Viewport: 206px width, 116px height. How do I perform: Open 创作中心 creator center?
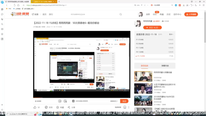[x=177, y=14]
